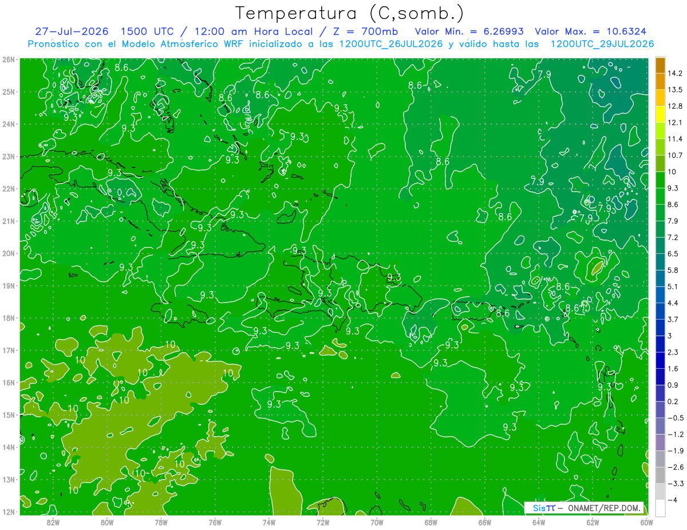Pick the white swatch below -4 on the scale
687x530 pixels.
pyautogui.click(x=660, y=508)
